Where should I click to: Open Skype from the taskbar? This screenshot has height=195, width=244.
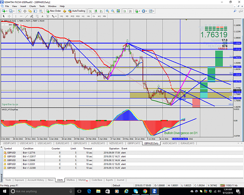136,191
